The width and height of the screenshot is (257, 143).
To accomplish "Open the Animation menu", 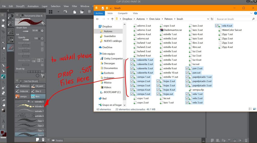I will pyautogui.click(x=33, y=6).
